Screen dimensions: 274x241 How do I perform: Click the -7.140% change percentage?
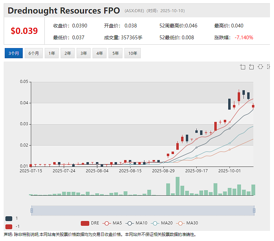244,38
